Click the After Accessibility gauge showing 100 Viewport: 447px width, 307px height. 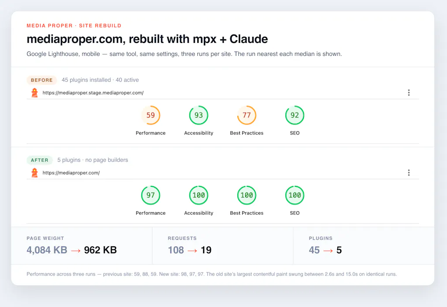pos(199,195)
